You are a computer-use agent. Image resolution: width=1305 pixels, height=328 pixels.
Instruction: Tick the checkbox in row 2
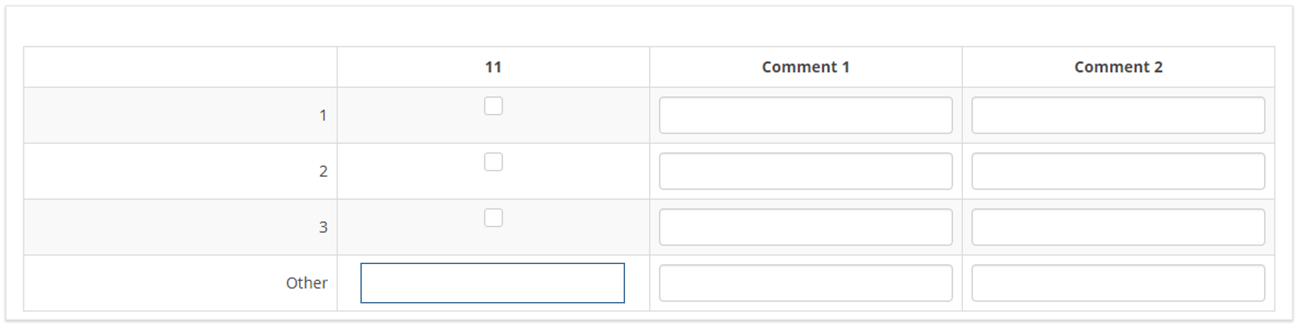[x=493, y=162]
